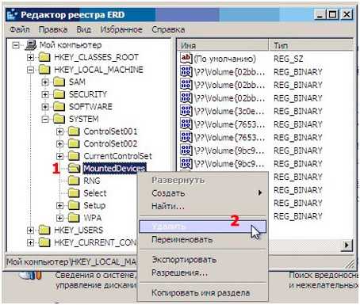Click the HKEY_CURRENT_CONFIG folder icon
The height and width of the screenshot is (305, 360).
point(44,242)
